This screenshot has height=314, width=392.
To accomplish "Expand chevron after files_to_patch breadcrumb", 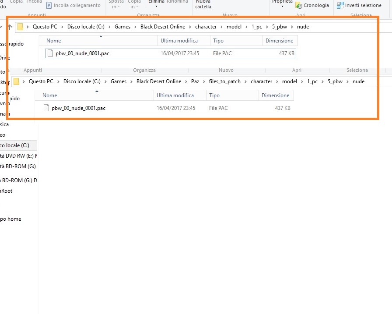I will (247, 81).
